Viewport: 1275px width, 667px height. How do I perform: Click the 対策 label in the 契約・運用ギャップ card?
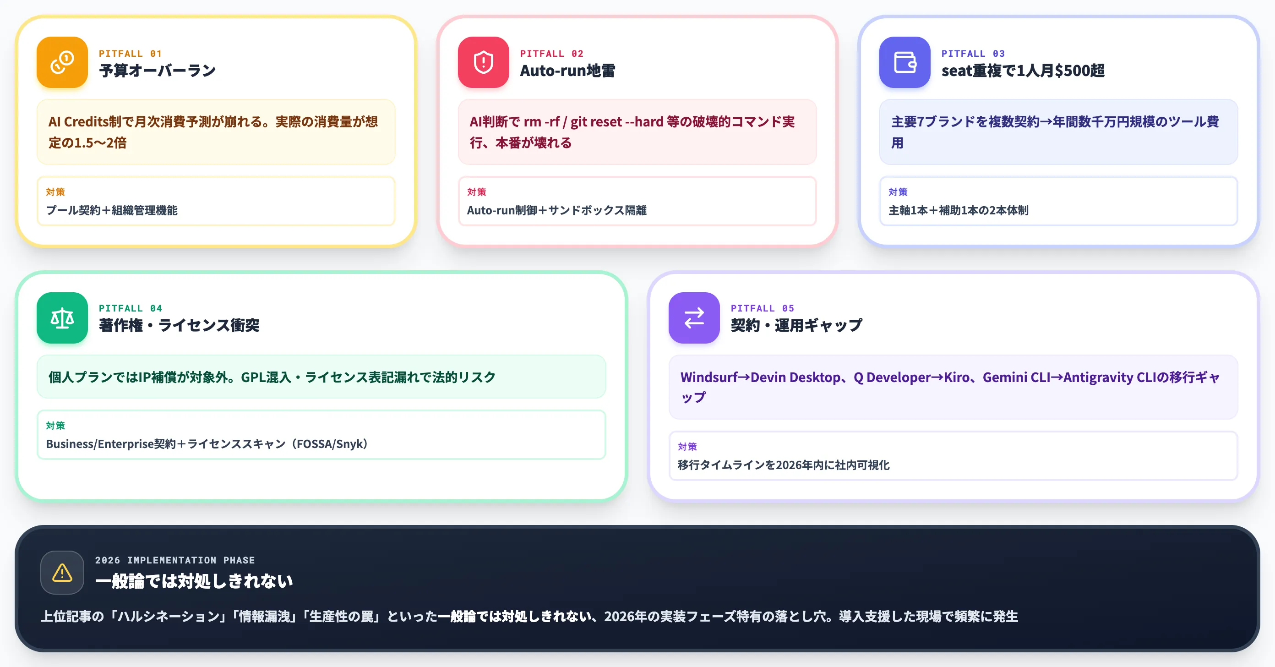(x=687, y=447)
